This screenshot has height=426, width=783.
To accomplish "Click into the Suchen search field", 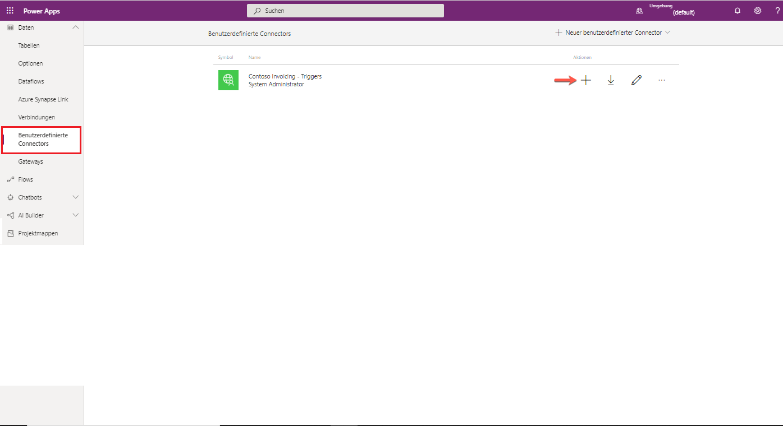I will [x=345, y=11].
